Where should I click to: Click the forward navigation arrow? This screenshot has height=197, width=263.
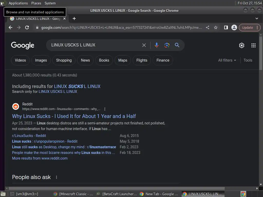click(x=19, y=27)
